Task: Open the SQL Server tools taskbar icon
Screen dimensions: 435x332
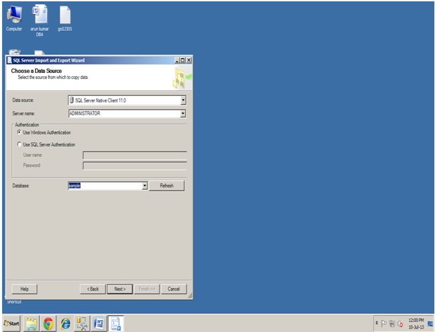Action: [82, 323]
